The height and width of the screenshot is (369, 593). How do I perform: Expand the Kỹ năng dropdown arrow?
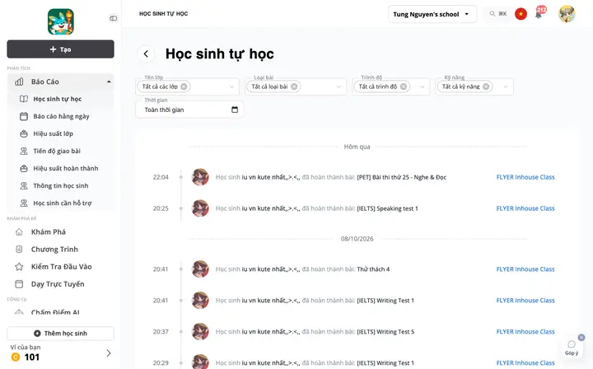point(505,87)
